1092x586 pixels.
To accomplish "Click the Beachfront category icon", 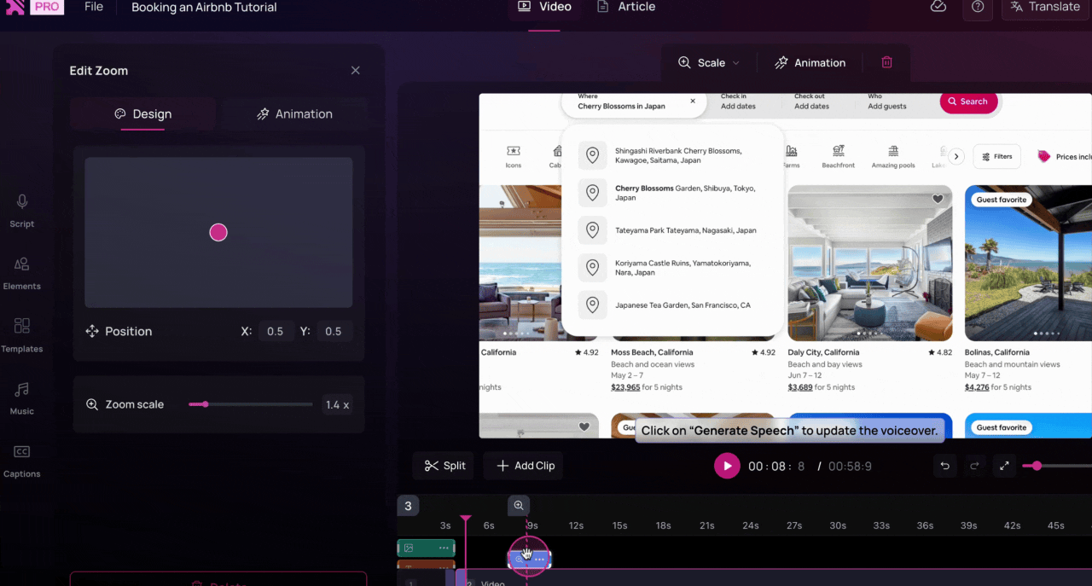I will [838, 156].
